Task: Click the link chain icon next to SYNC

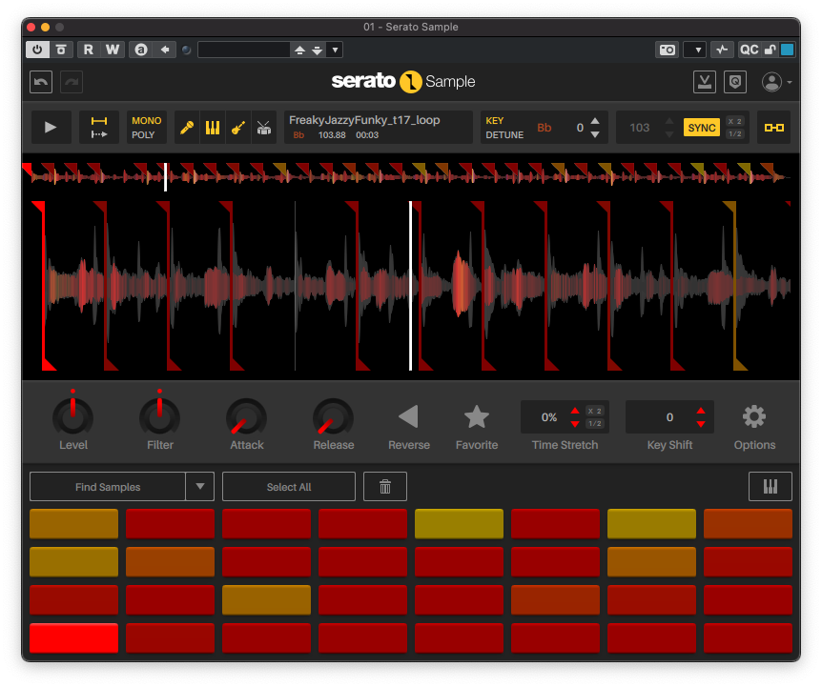Action: click(x=773, y=128)
